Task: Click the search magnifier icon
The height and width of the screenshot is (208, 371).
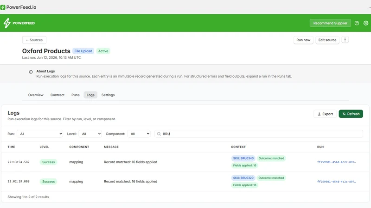Action: 159,134
